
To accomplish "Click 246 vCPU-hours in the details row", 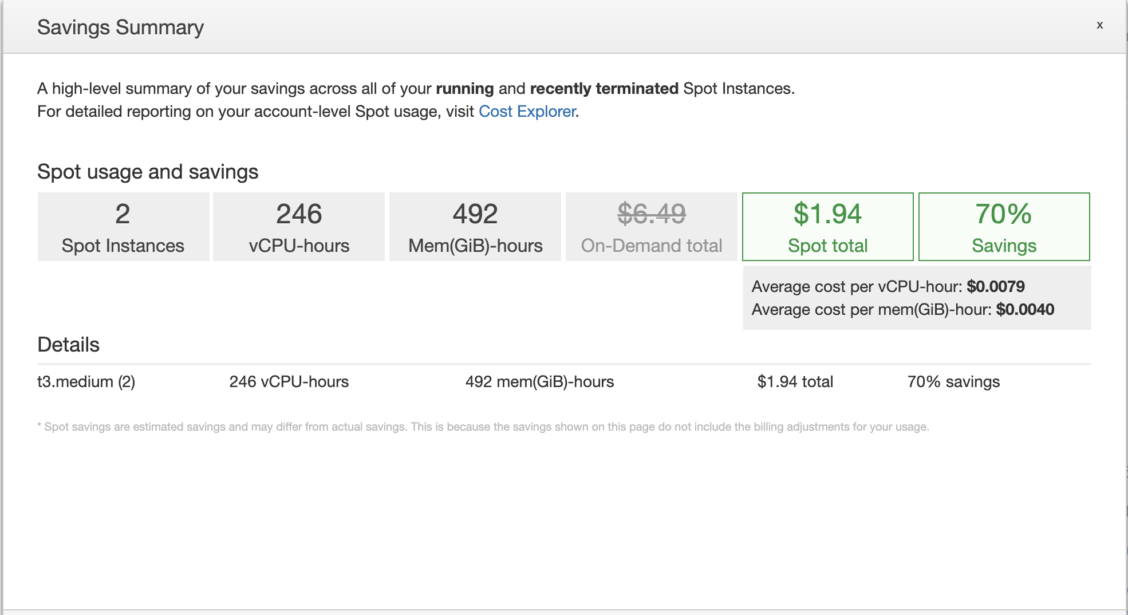I will pyautogui.click(x=289, y=382).
